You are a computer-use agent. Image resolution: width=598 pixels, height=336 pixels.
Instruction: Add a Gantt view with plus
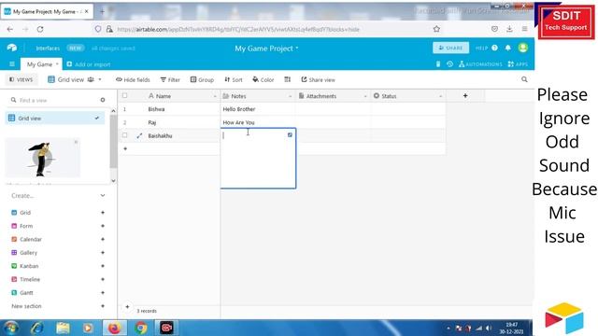coord(103,292)
